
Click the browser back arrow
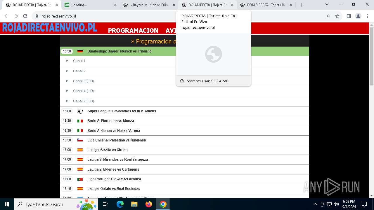click(x=6, y=16)
